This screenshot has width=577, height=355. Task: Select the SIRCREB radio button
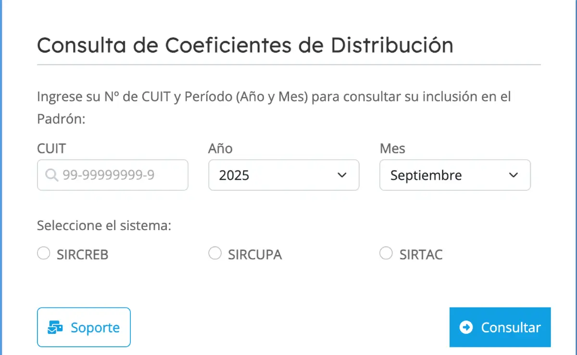(x=44, y=253)
